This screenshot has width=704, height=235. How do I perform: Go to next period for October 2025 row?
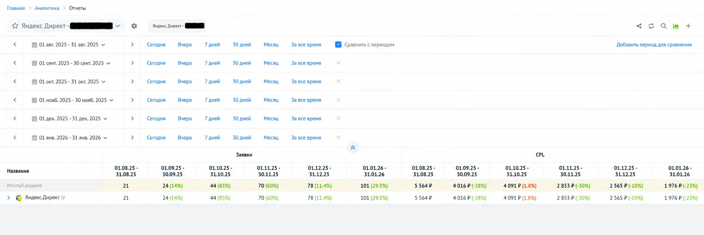[132, 81]
